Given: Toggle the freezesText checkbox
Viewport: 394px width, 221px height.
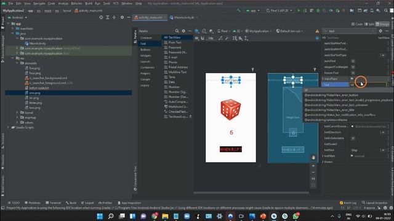Looking at the screenshot, I should point(353,73).
